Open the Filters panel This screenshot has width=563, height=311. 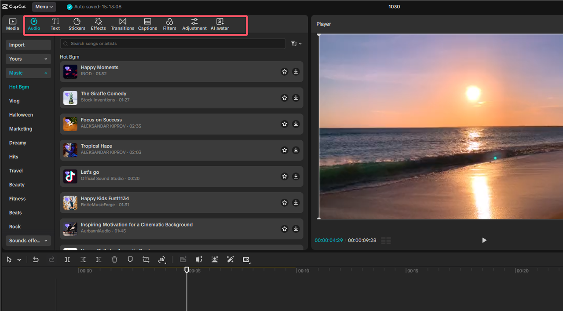coord(169,24)
